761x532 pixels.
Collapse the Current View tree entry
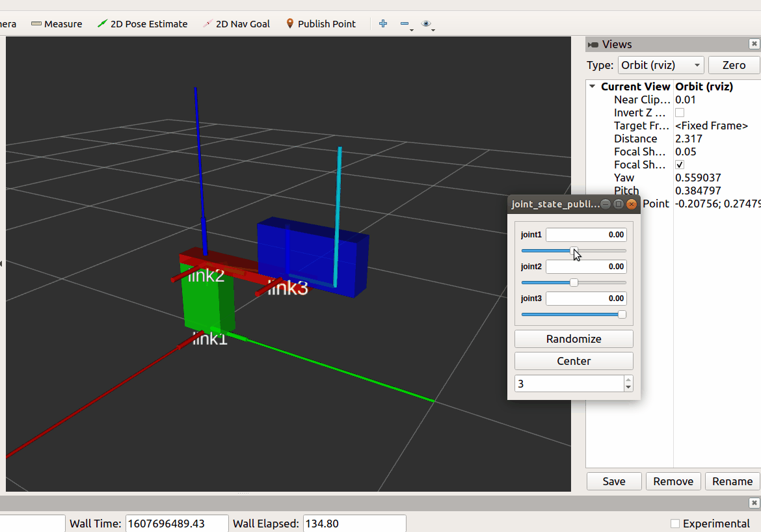[x=592, y=86]
